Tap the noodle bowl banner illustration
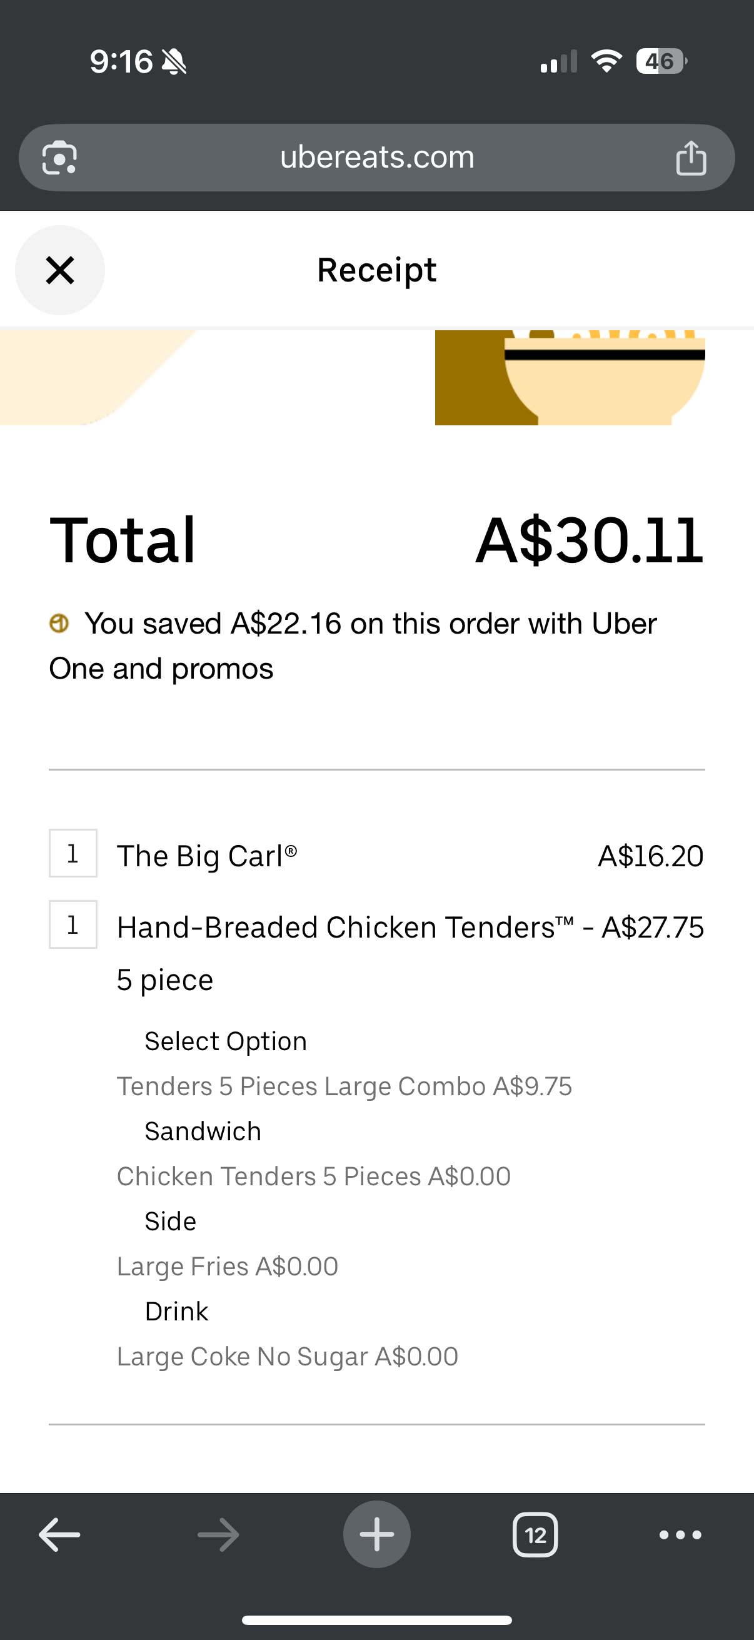 click(570, 378)
